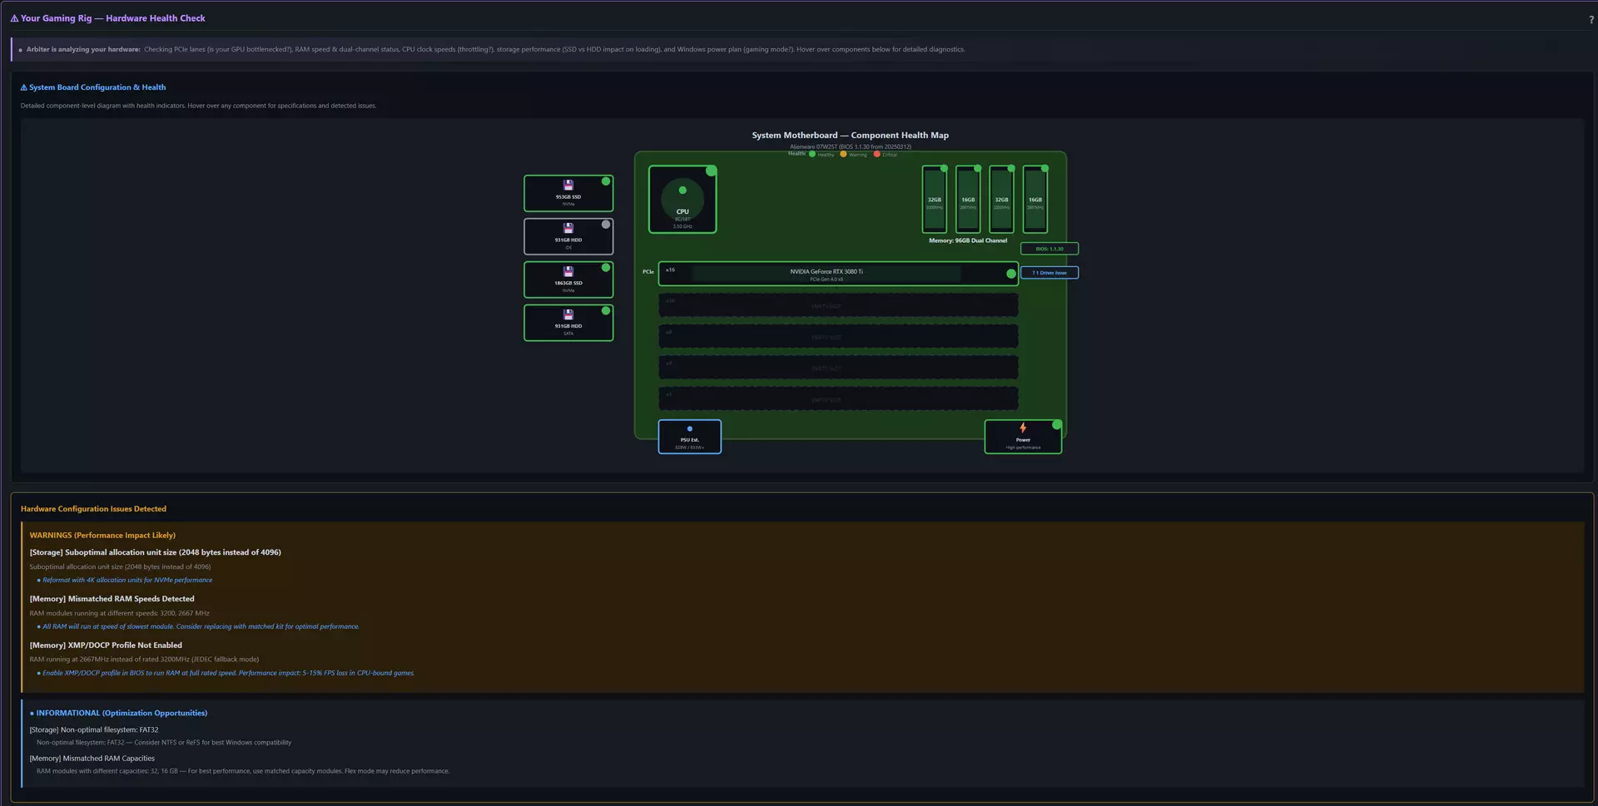Click 'System Motherboard — Component Health Map' title
1598x806 pixels.
tap(850, 136)
